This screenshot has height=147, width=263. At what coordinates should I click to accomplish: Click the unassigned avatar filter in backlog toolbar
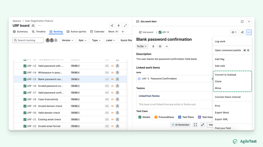pyautogui.click(x=56, y=40)
